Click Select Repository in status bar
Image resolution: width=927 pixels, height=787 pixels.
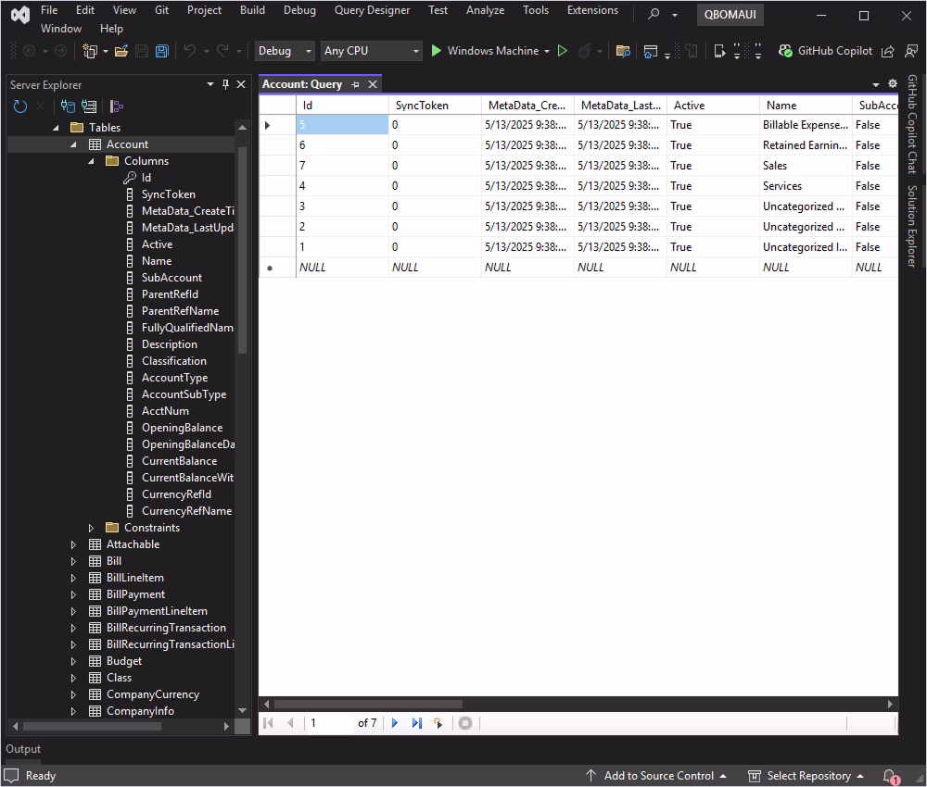pyautogui.click(x=806, y=776)
